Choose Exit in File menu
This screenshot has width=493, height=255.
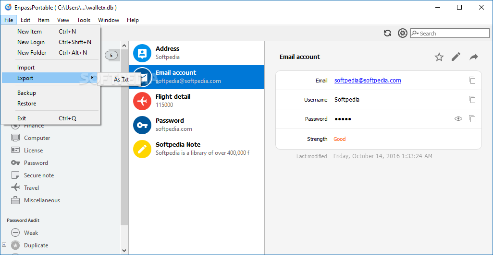tap(51, 118)
